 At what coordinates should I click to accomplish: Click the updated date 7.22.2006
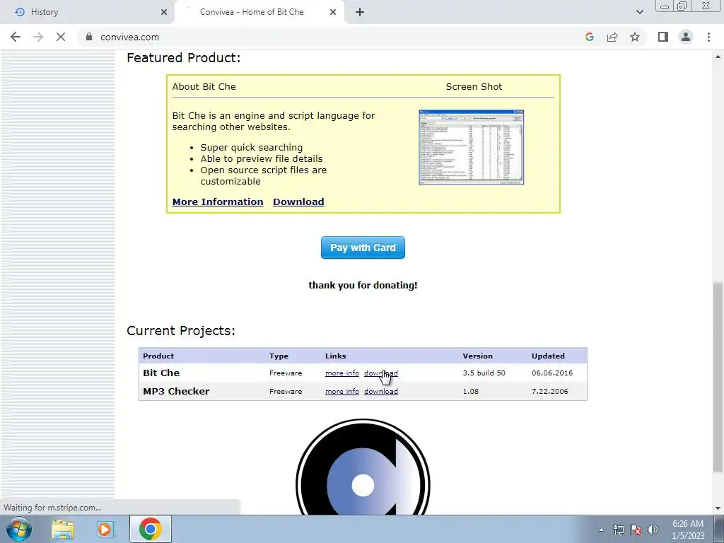[x=549, y=392]
